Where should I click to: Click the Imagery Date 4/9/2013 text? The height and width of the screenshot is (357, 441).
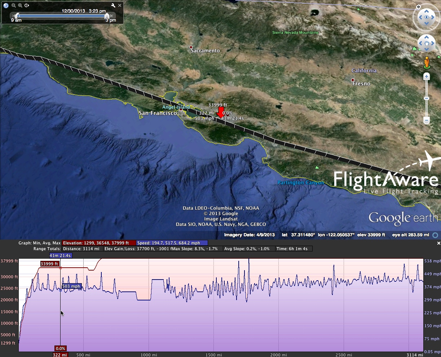pos(250,235)
